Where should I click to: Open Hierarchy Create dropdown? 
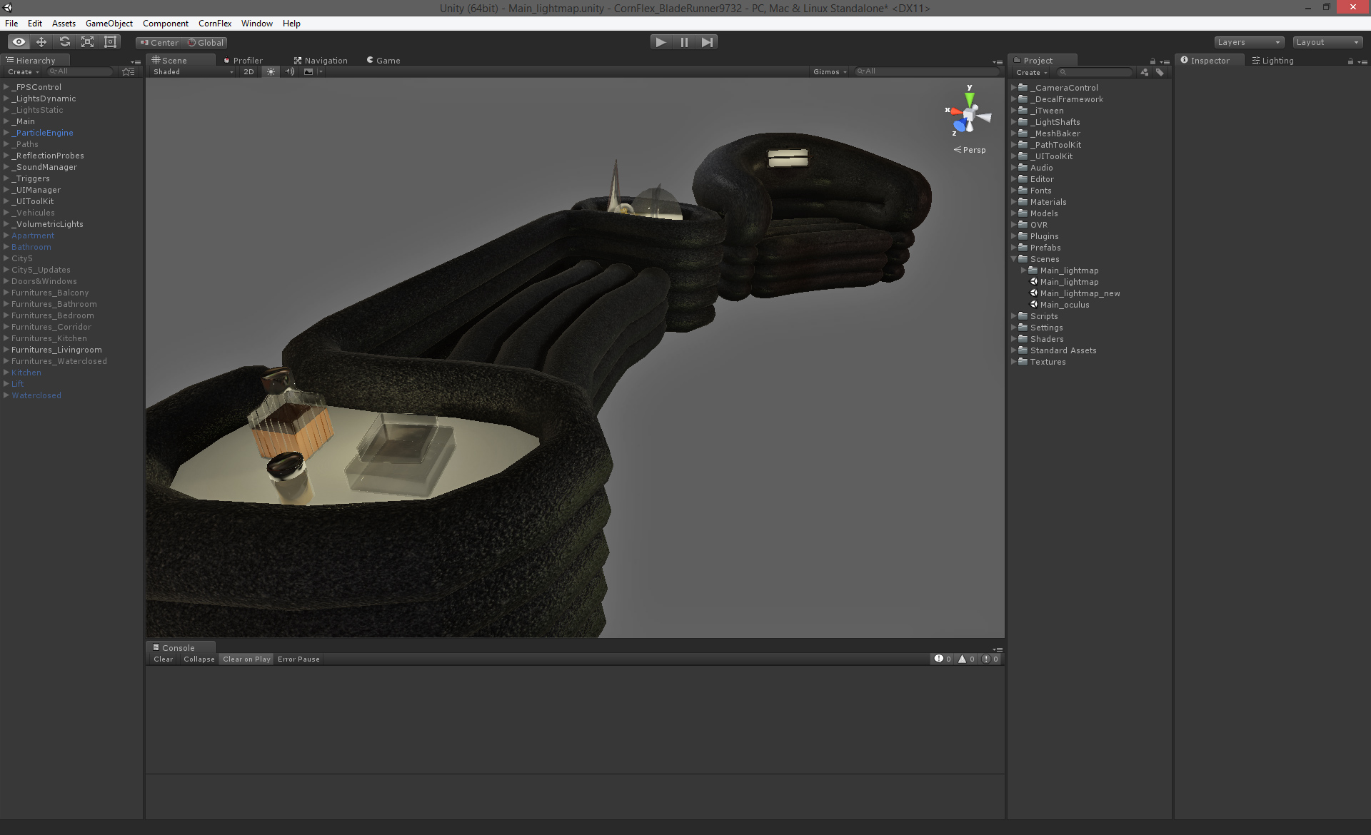click(23, 72)
